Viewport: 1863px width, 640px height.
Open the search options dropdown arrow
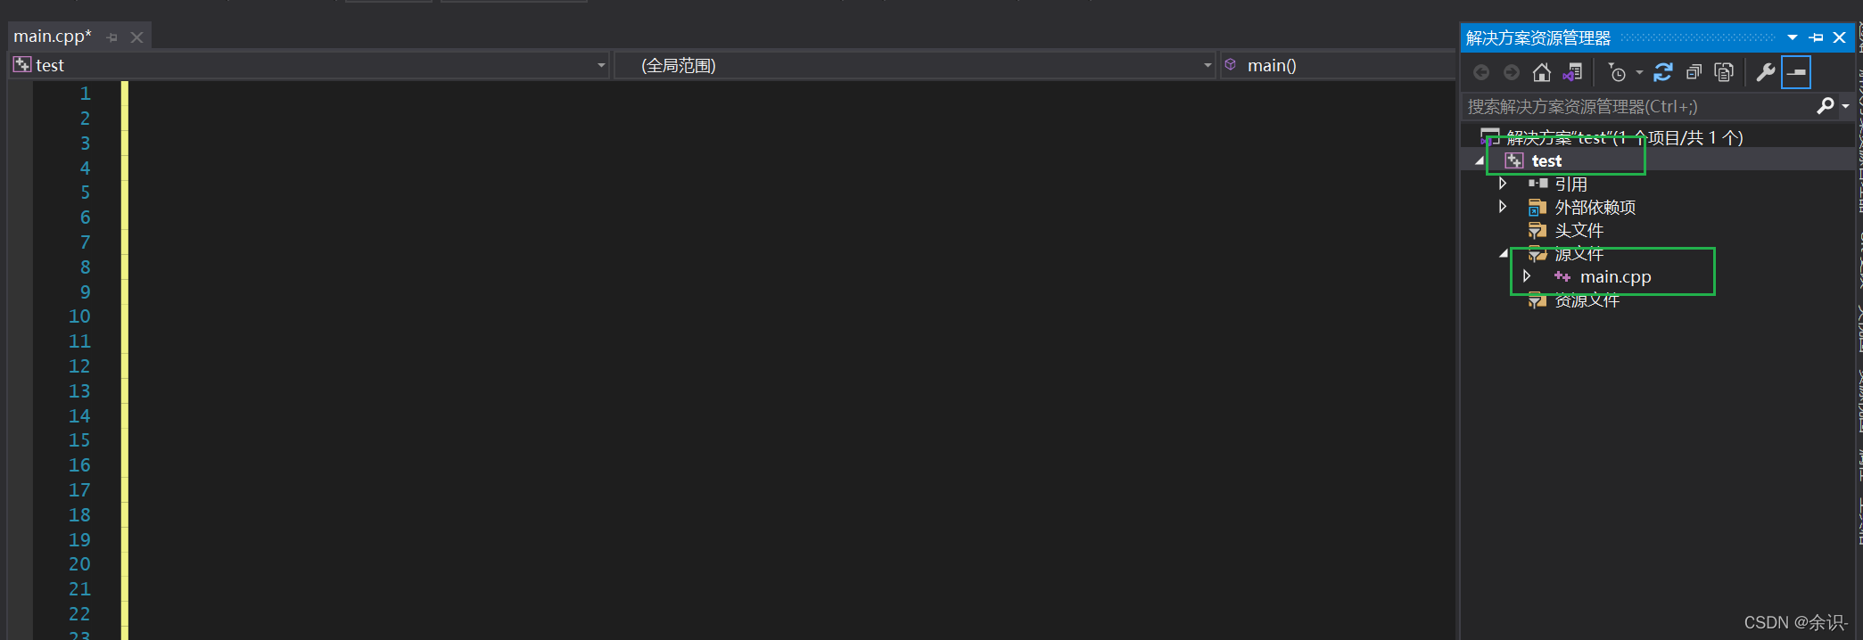click(1845, 107)
